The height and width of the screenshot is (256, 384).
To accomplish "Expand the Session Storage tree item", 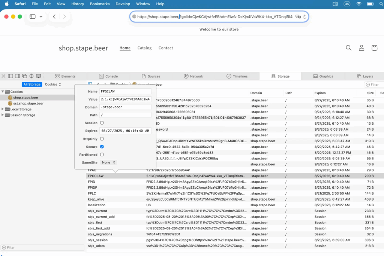I will 3,115.
